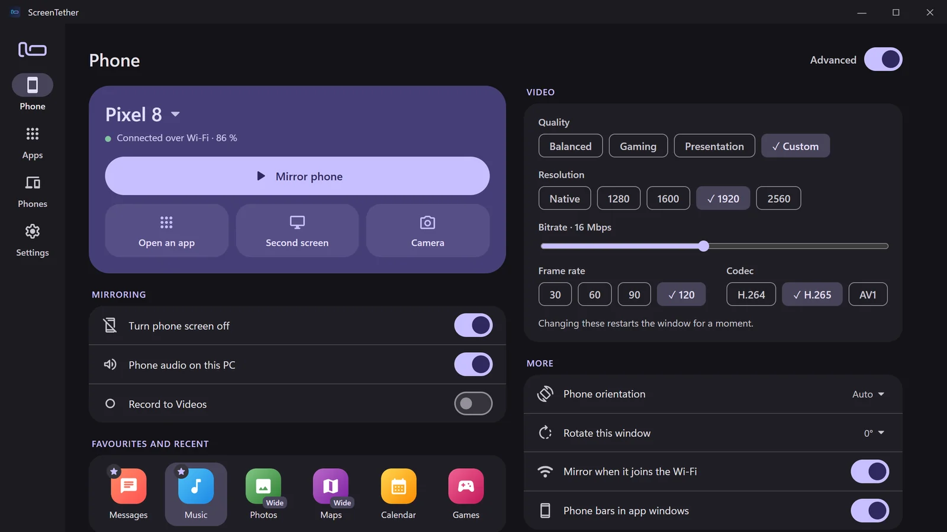Click the 'Connected over Wi-Fi · 86 %' status text

(177, 138)
